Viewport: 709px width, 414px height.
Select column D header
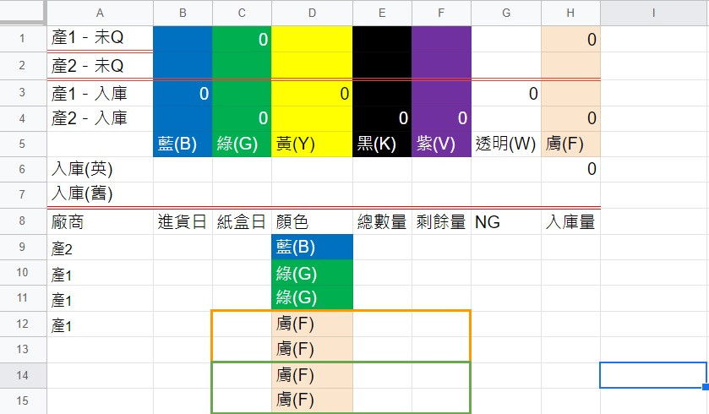tap(312, 13)
